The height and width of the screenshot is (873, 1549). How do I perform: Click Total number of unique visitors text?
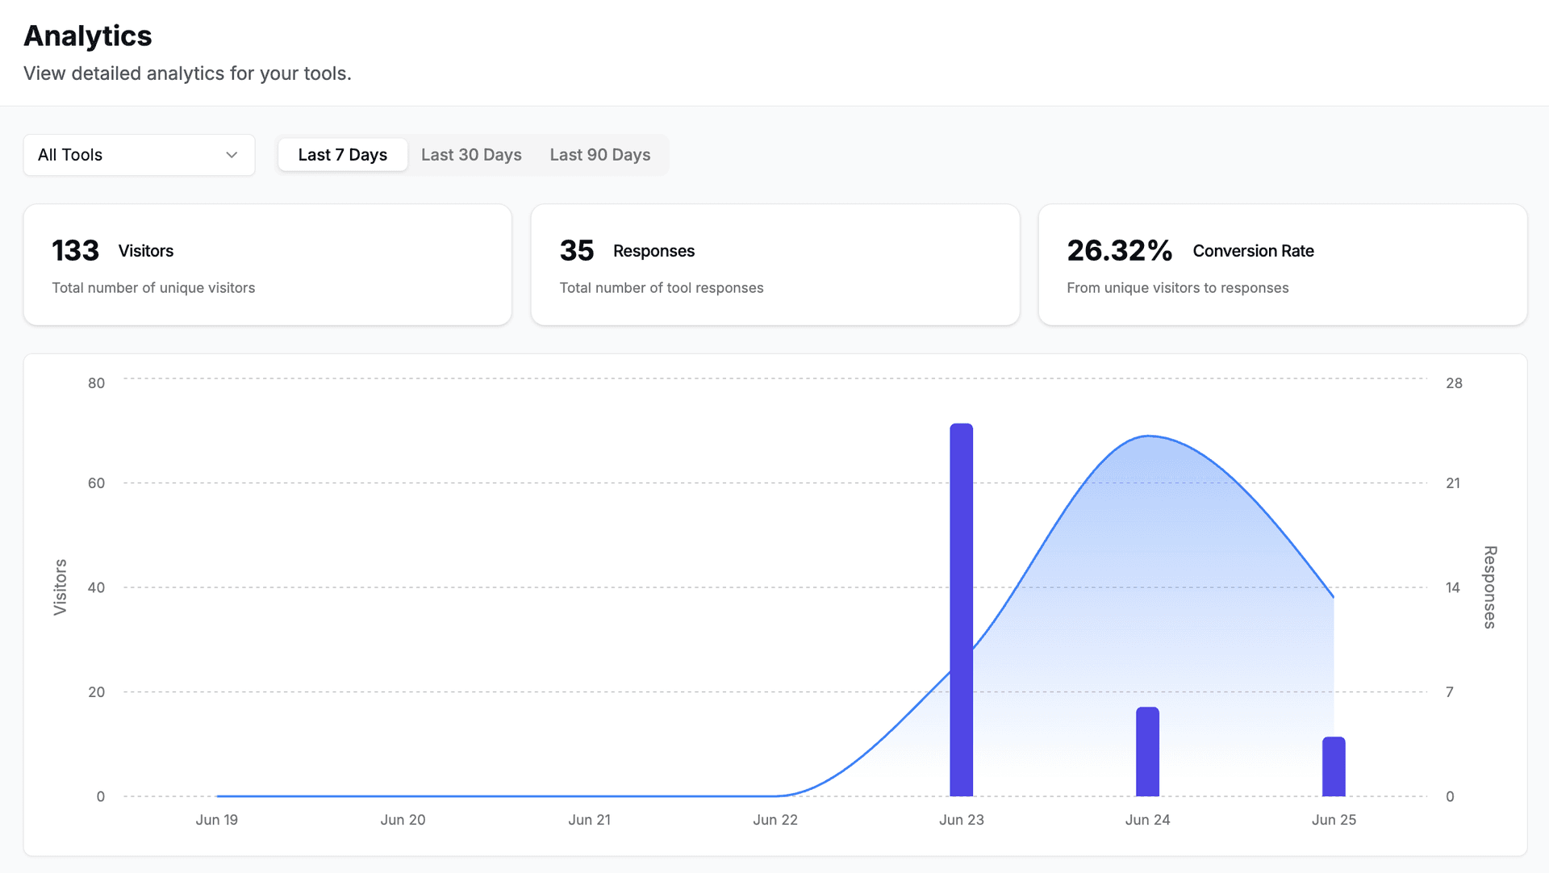pos(153,288)
